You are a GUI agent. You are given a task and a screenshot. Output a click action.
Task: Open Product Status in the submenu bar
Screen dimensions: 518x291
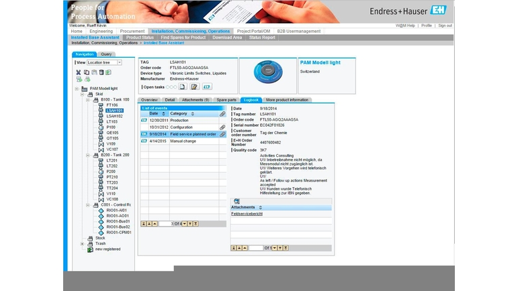[x=140, y=38]
